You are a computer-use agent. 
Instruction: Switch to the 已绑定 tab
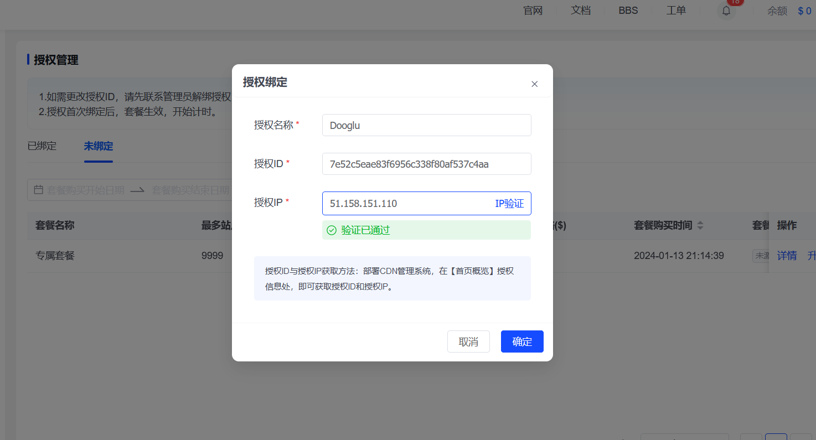[x=42, y=146]
